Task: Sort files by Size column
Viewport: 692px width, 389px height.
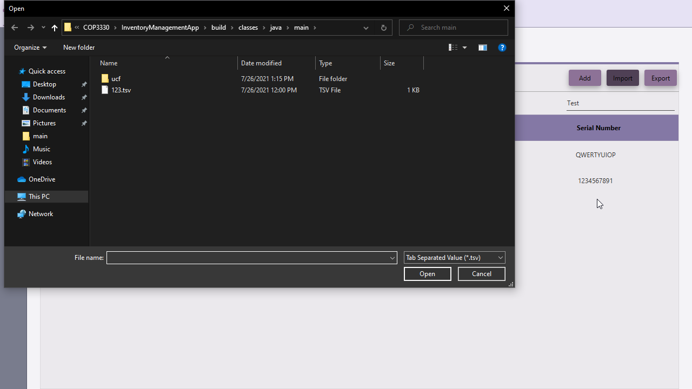Action: click(x=402, y=63)
